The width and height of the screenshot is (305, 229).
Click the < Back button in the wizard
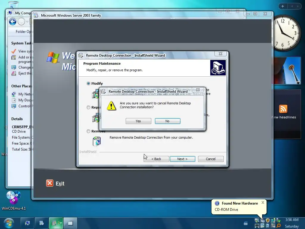pos(156,159)
